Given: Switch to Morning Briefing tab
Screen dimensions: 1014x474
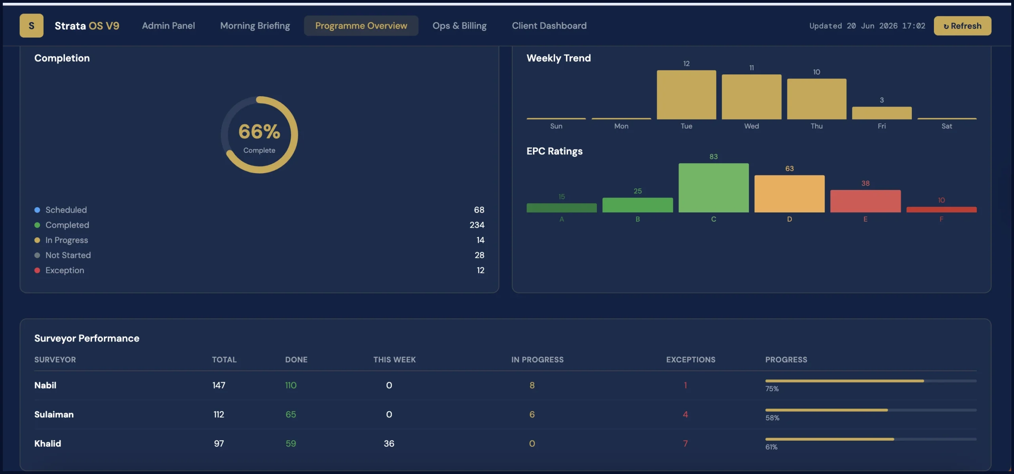Looking at the screenshot, I should [255, 26].
